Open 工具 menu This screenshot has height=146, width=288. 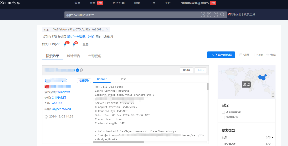click(x=153, y=3)
